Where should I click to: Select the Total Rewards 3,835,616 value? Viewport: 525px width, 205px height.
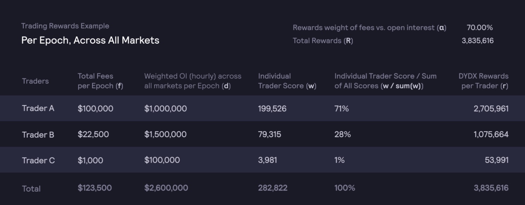point(478,41)
